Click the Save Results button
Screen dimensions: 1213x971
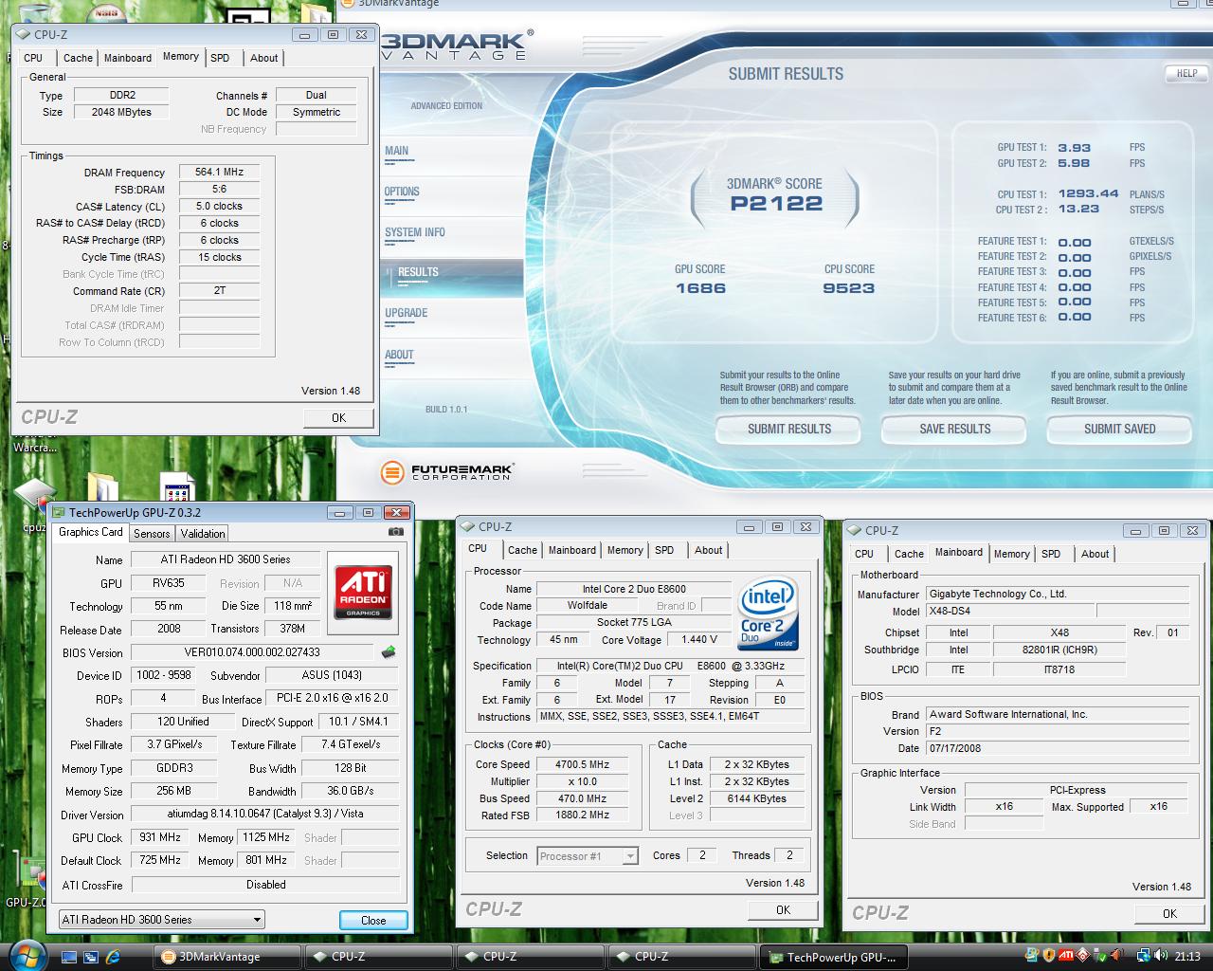[954, 430]
